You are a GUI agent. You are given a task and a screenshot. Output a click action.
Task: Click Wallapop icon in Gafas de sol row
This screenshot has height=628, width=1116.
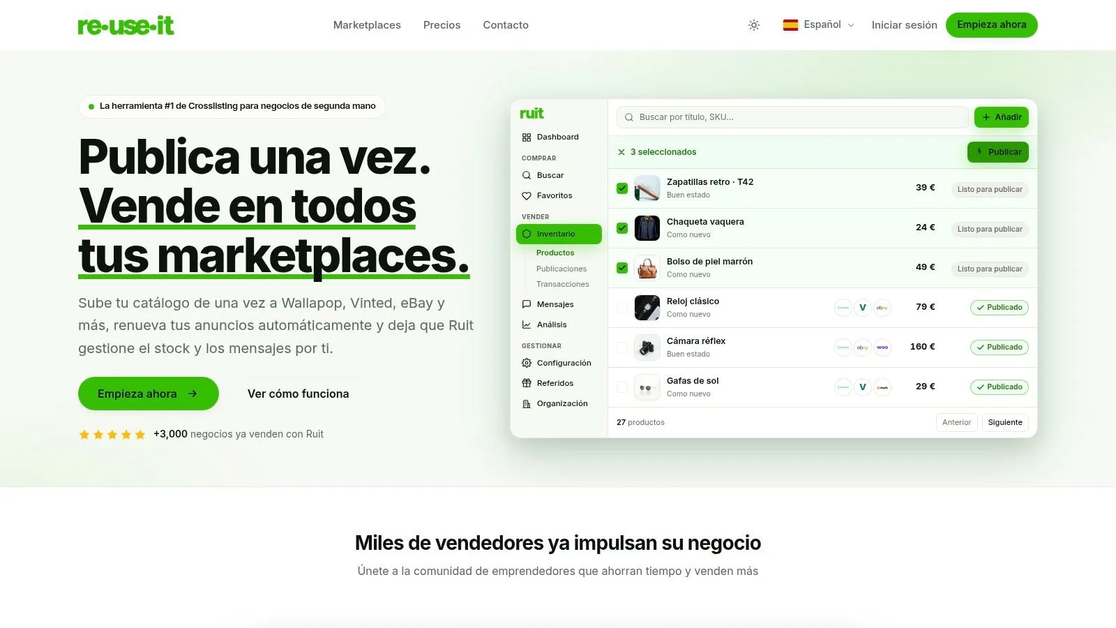click(843, 387)
